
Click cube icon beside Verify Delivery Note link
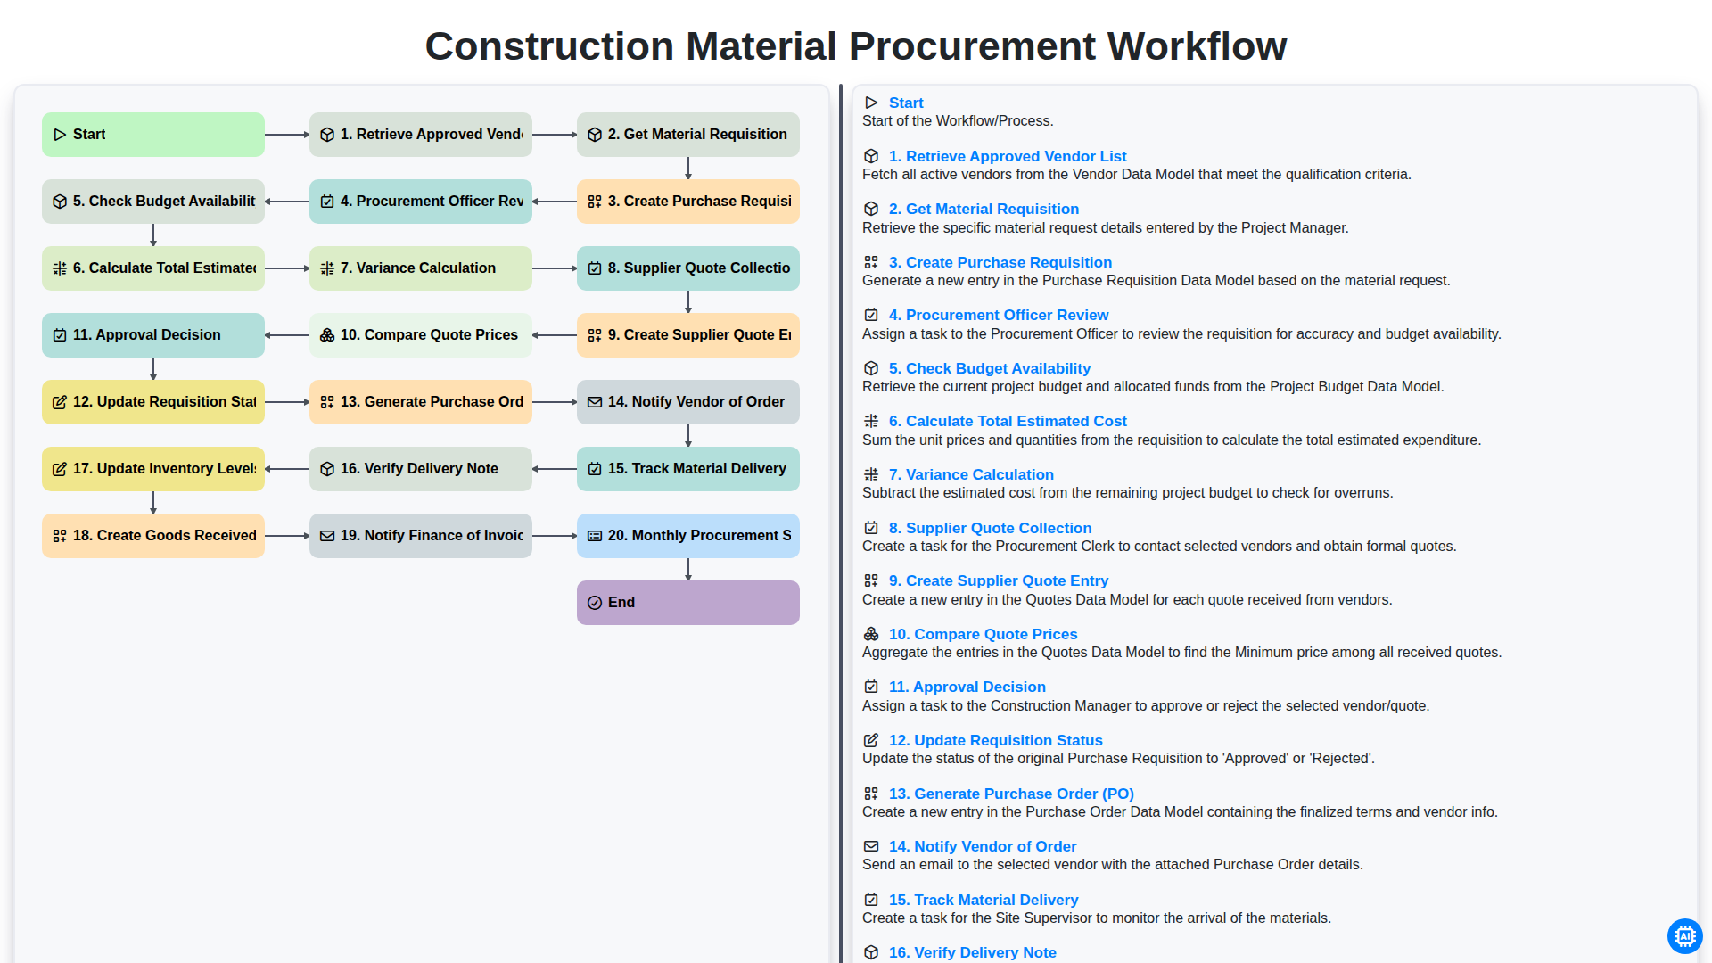point(871,952)
